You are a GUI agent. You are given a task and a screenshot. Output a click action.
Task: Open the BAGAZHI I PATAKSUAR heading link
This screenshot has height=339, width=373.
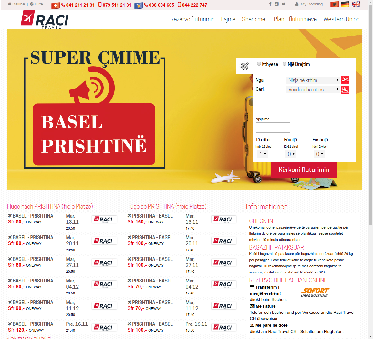(x=276, y=247)
